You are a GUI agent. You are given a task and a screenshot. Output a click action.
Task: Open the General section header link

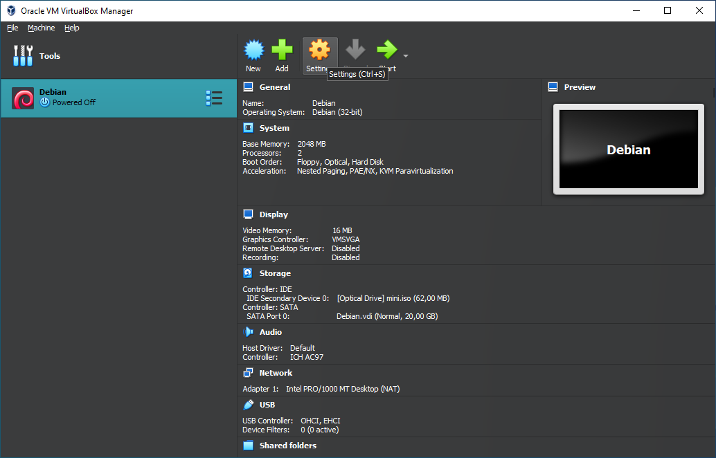275,86
